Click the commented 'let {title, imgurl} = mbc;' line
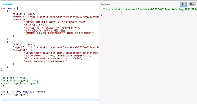Screen dimensions: 197x104 click(20, 81)
